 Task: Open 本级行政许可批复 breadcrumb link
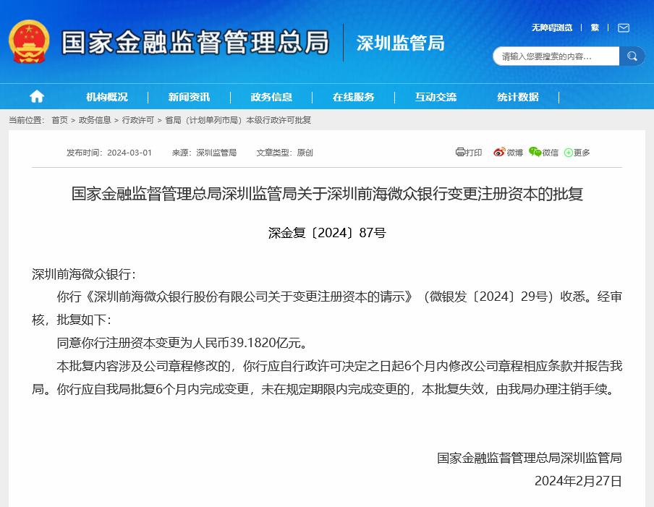279,120
